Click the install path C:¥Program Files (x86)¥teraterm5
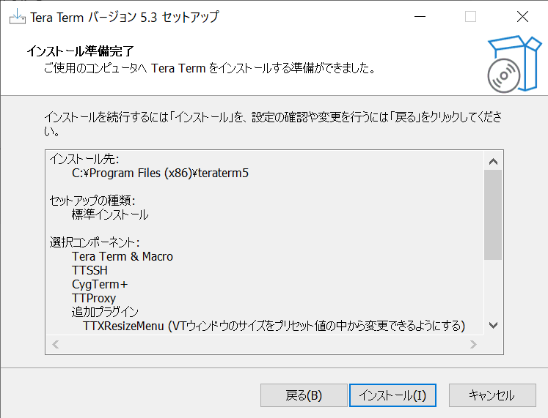 (160, 173)
